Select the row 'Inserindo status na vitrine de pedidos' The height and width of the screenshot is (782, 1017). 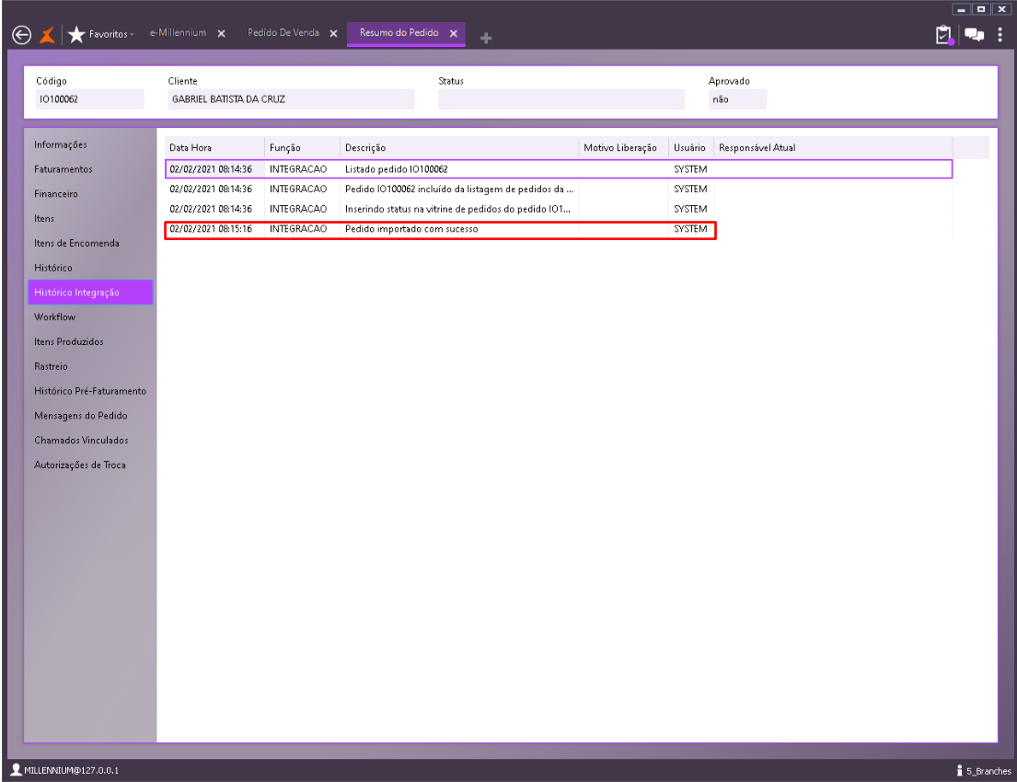click(x=559, y=210)
